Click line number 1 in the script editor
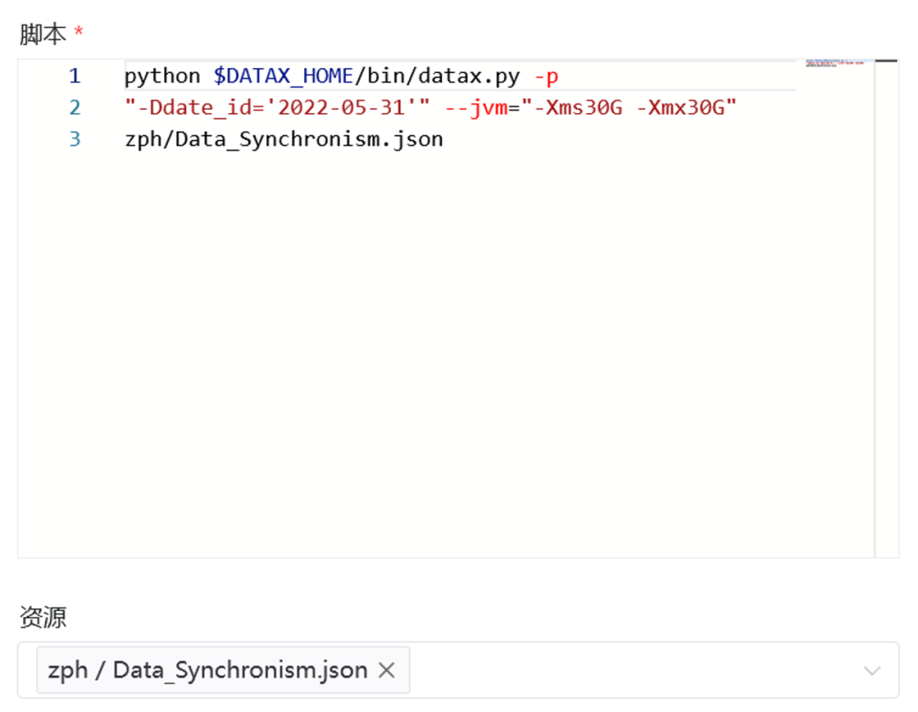Image resolution: width=918 pixels, height=712 pixels. (74, 76)
